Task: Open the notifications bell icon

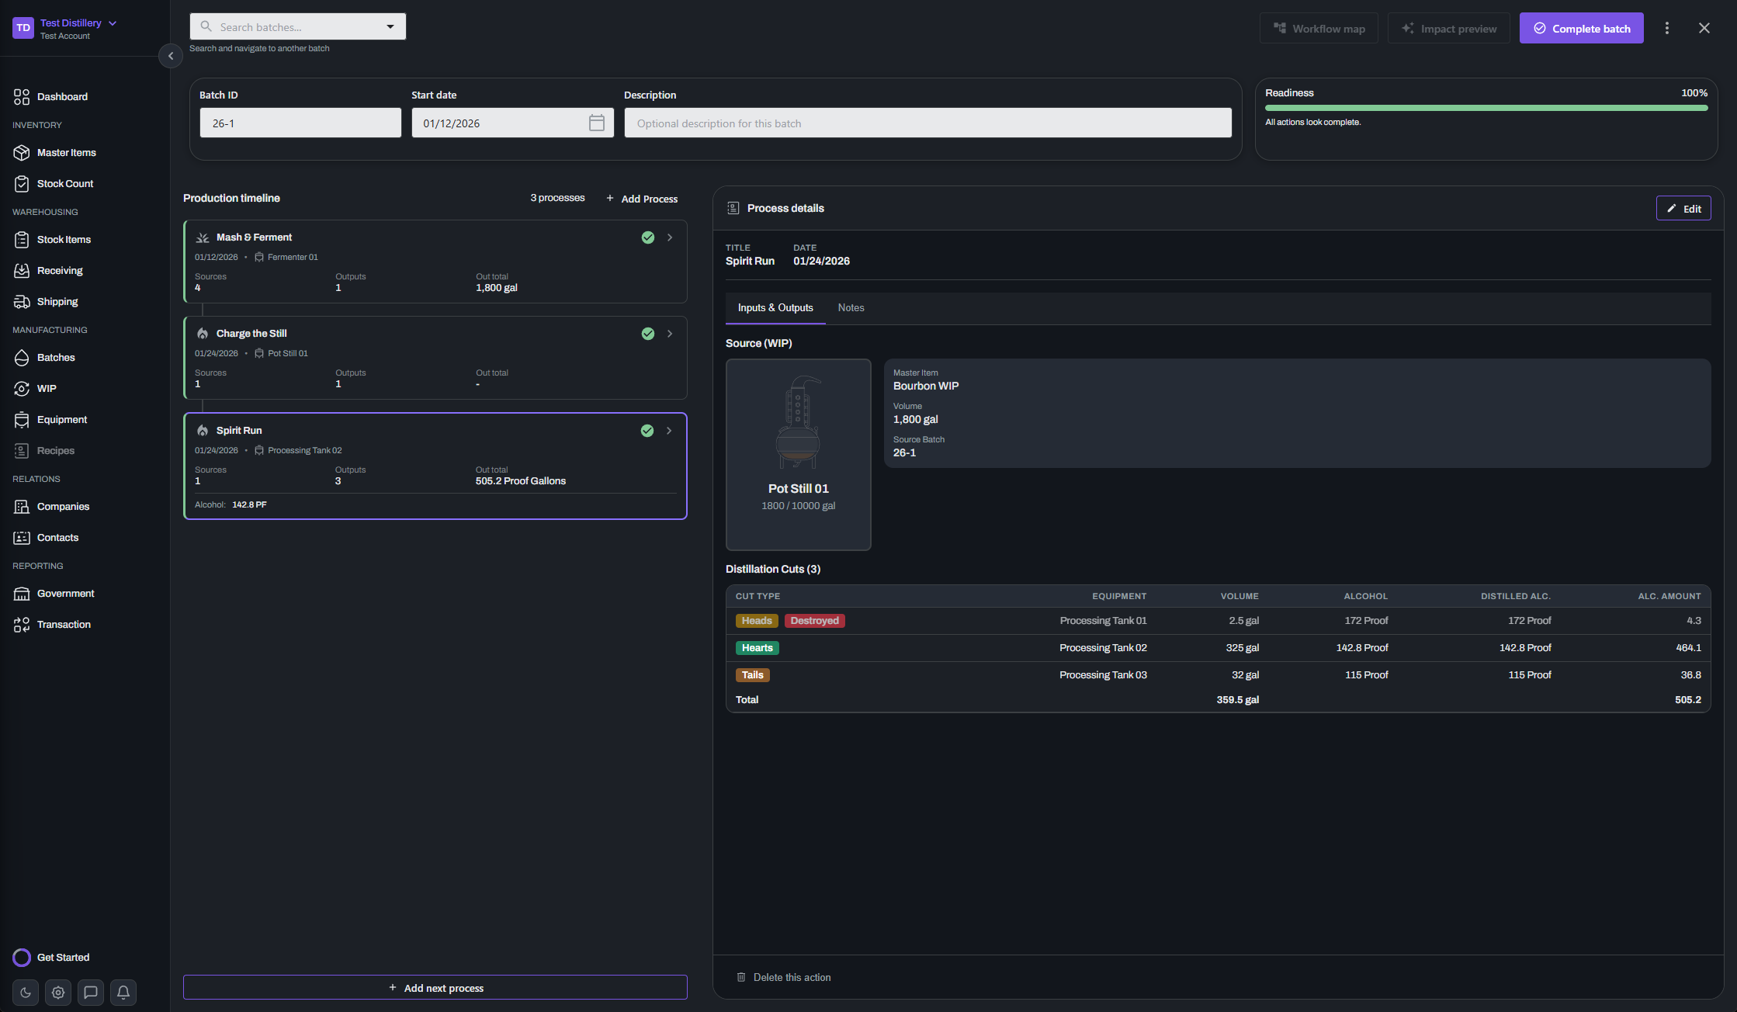Action: click(123, 992)
